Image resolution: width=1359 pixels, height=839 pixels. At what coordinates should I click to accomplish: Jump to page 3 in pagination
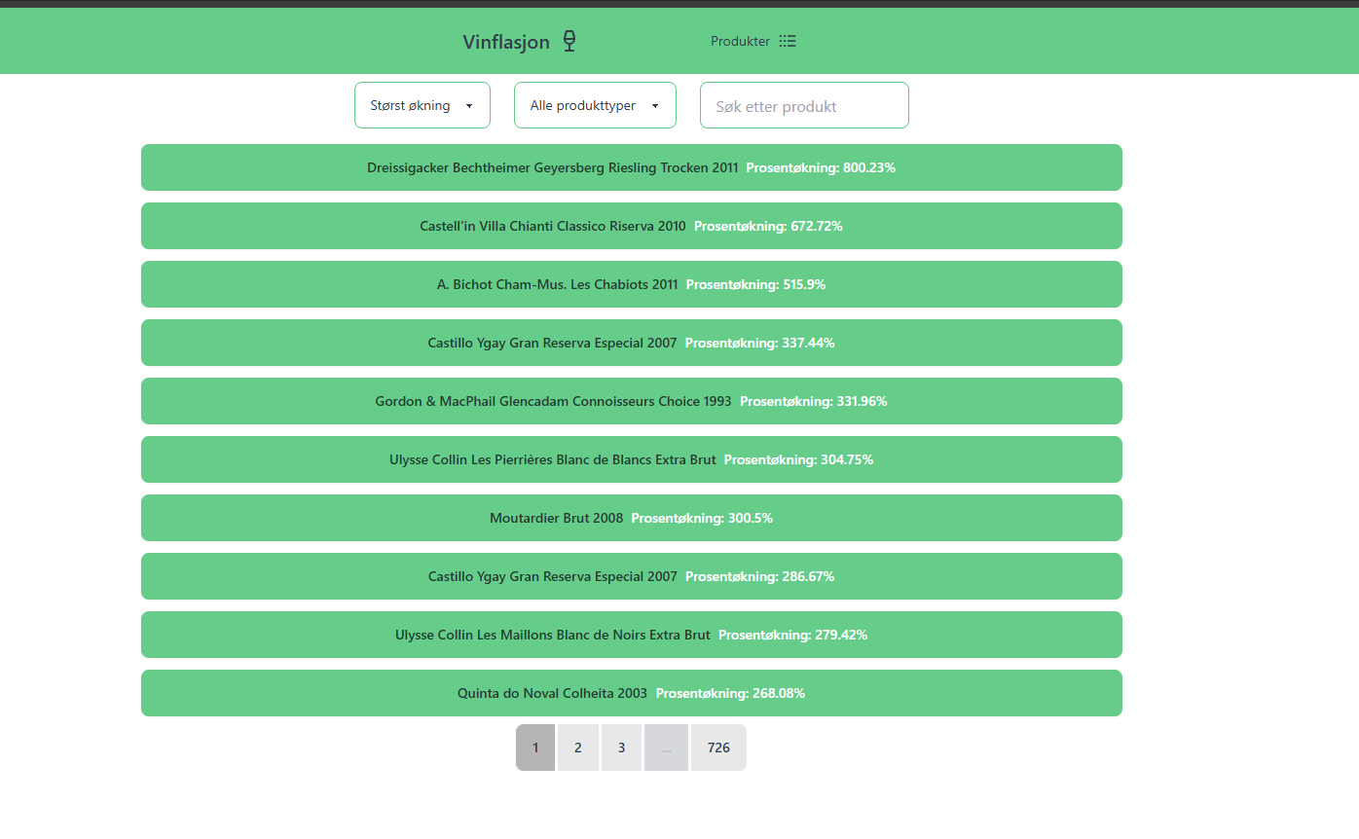point(621,748)
